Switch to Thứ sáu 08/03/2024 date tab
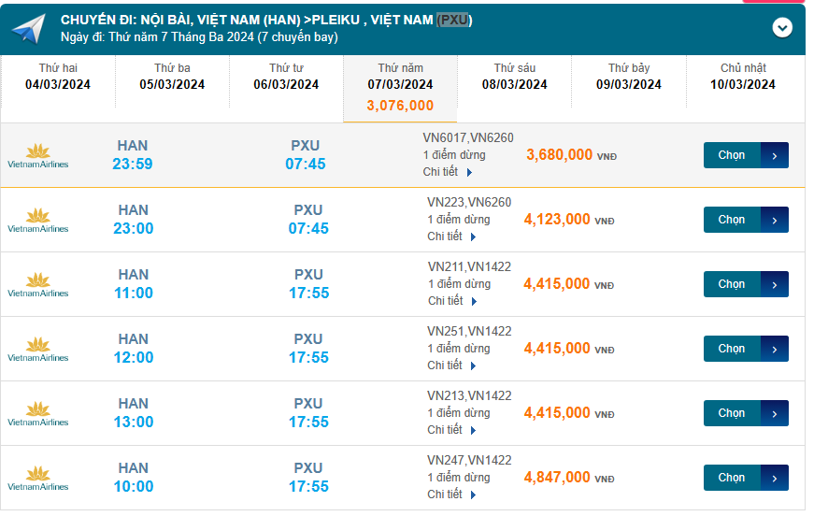Screen dimensions: 814x516 pyautogui.click(x=514, y=77)
